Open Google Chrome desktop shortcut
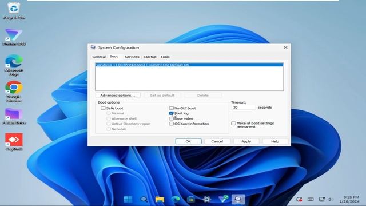Image resolution: width=366 pixels, height=206 pixels. [x=14, y=92]
